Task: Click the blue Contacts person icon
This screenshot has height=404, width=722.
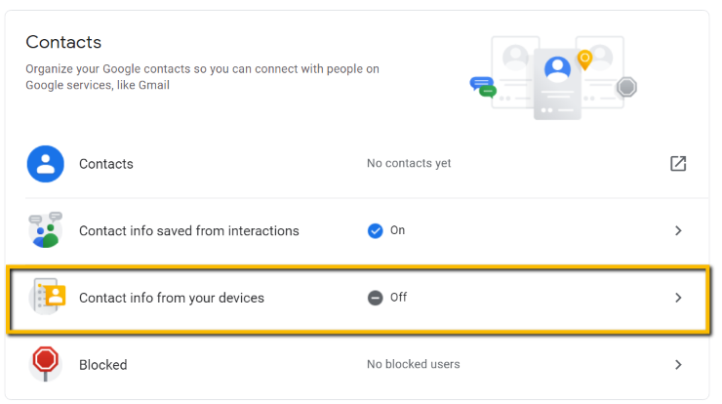Action: [x=45, y=164]
